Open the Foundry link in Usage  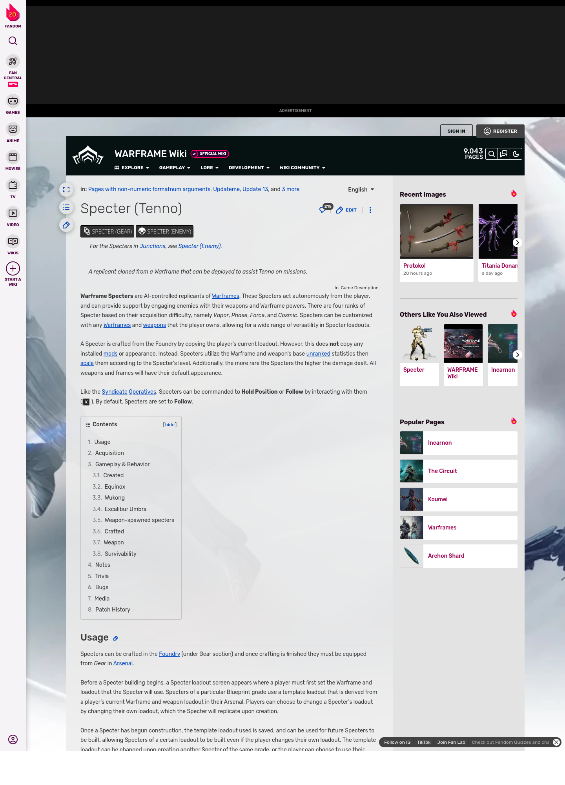pyautogui.click(x=169, y=654)
